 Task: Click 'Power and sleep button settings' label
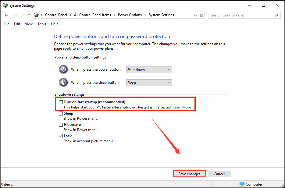(x=80, y=57)
